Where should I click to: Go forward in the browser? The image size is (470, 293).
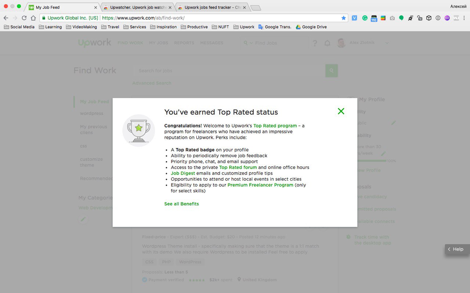pyautogui.click(x=15, y=18)
